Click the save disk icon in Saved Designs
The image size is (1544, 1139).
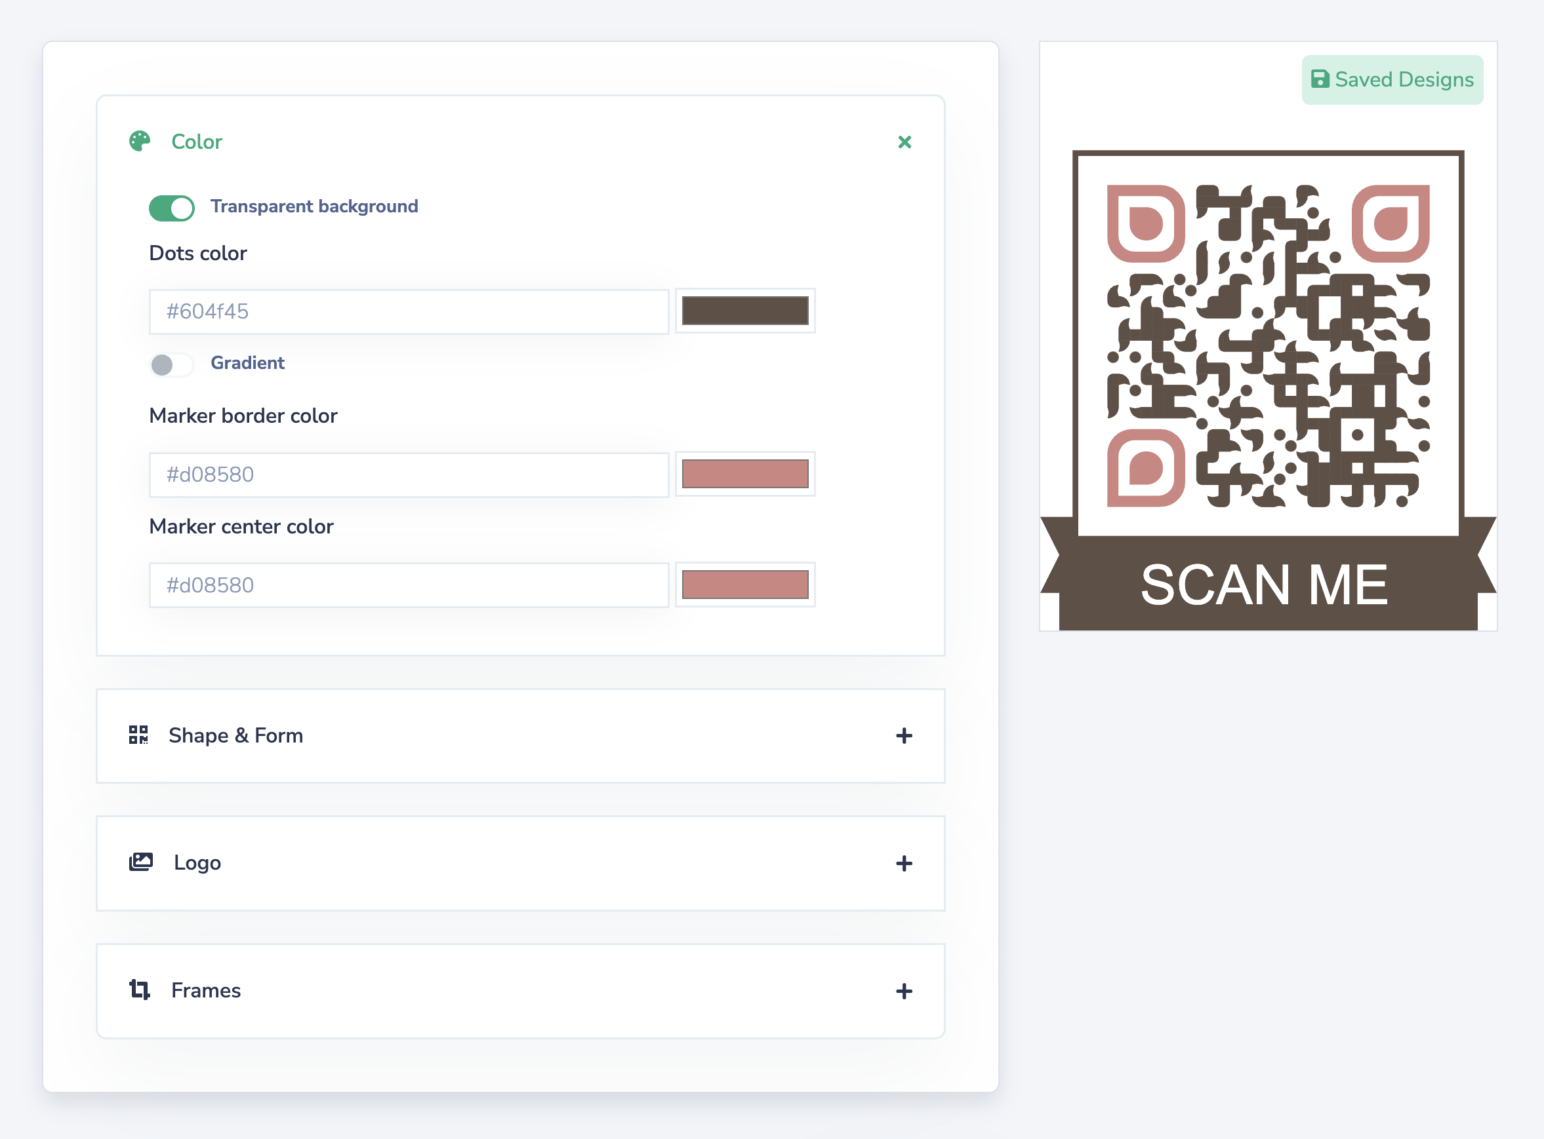[1320, 79]
